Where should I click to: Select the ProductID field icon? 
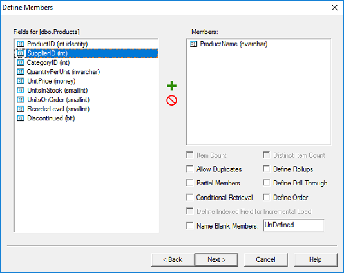[21, 44]
